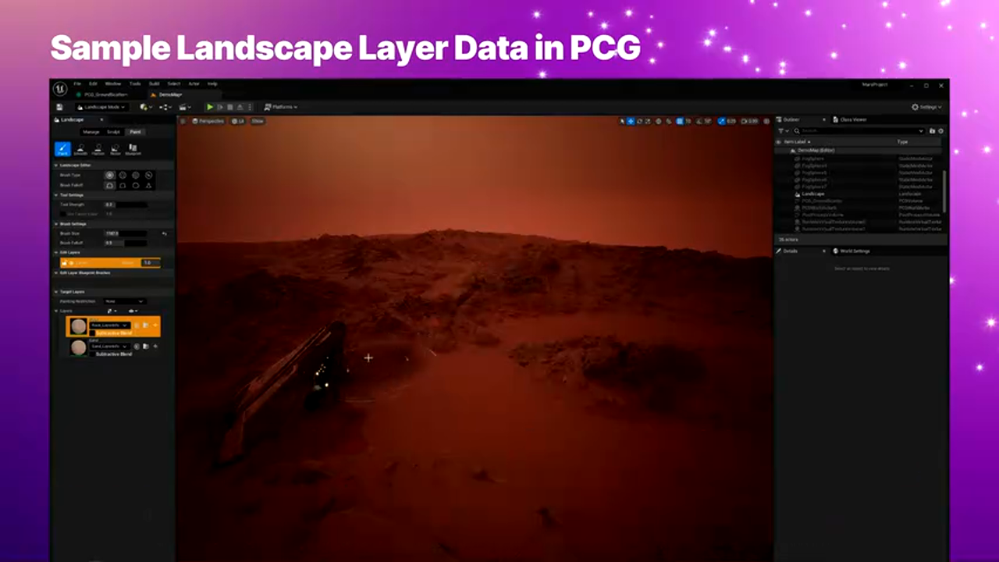
Task: Open the Settings button at top right
Action: [x=926, y=107]
